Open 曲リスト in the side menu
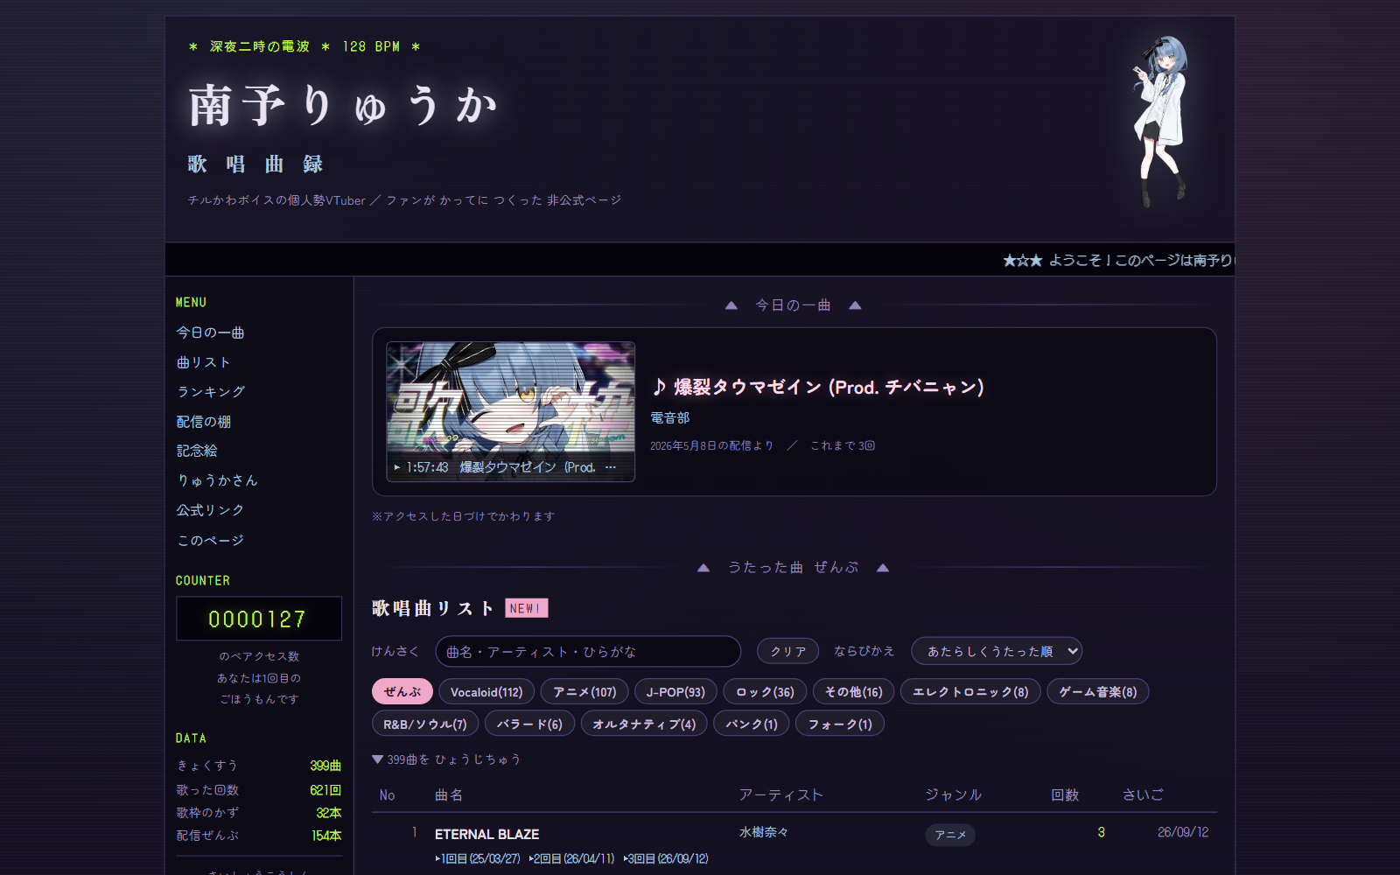The image size is (1400, 875). (x=203, y=362)
